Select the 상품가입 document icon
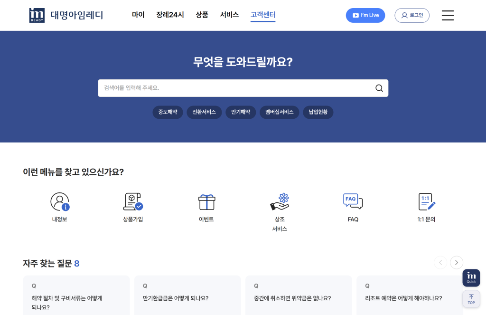This screenshot has height=315, width=486. click(133, 202)
